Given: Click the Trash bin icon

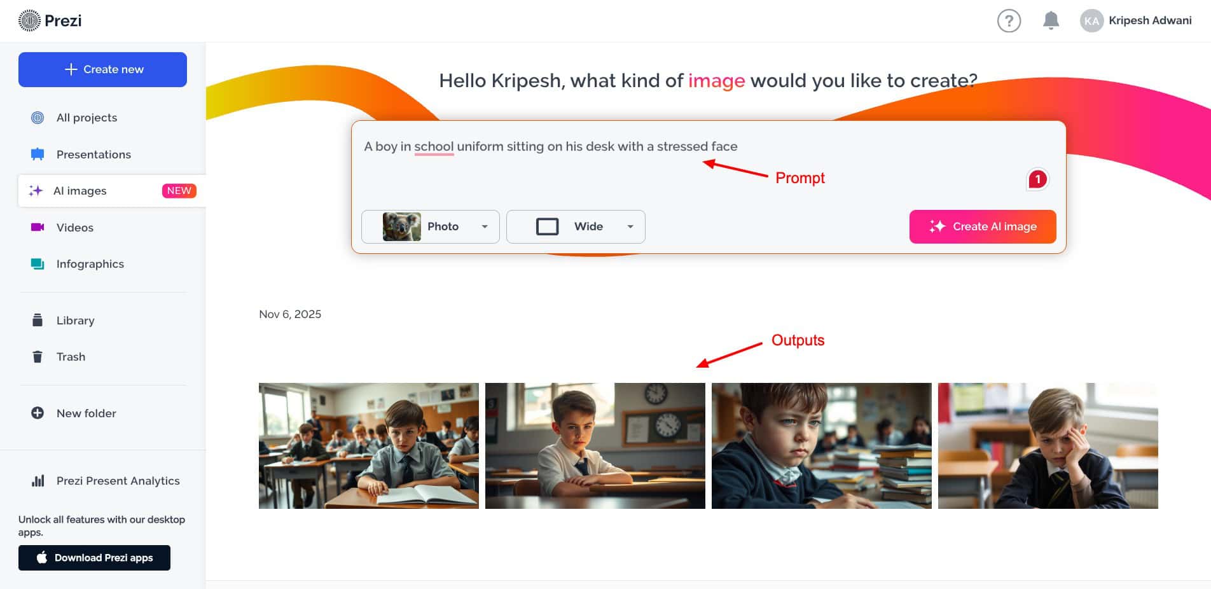Looking at the screenshot, I should (x=38, y=357).
